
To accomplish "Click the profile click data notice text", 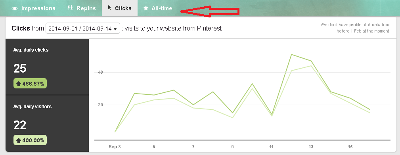I will point(355,28).
